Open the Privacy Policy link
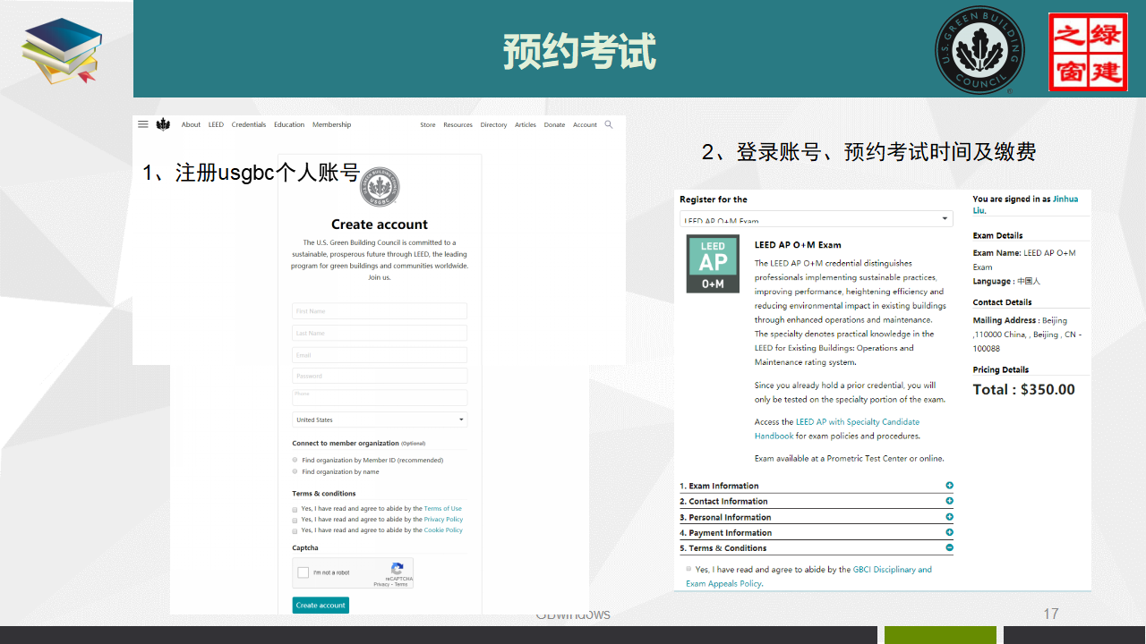Image resolution: width=1146 pixels, height=644 pixels. pyautogui.click(x=444, y=519)
